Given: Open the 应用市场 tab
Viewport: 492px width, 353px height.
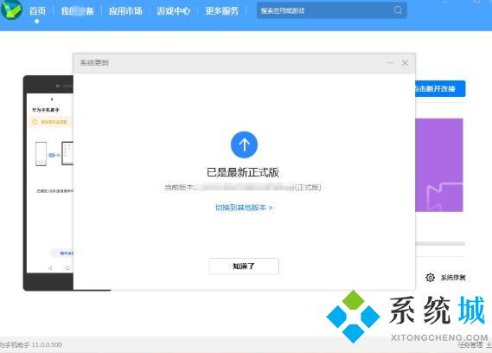Looking at the screenshot, I should coord(125,11).
